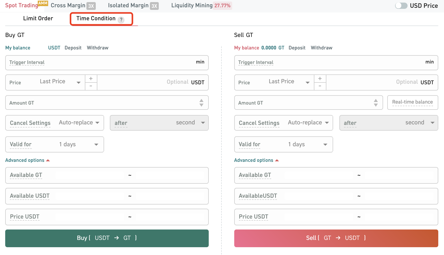Image resolution: width=444 pixels, height=255 pixels.
Task: Click the plus icon in the Buy price field
Action: coord(91,79)
